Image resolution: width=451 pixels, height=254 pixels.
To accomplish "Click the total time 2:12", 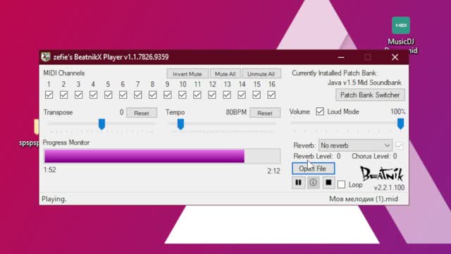I will coord(273,171).
